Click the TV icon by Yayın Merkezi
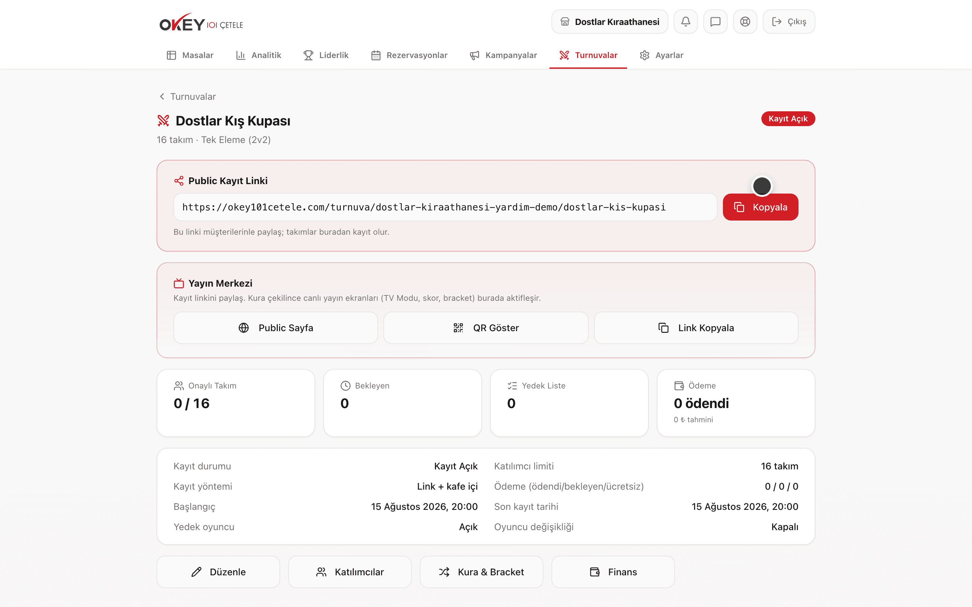This screenshot has width=972, height=607. pyautogui.click(x=179, y=283)
